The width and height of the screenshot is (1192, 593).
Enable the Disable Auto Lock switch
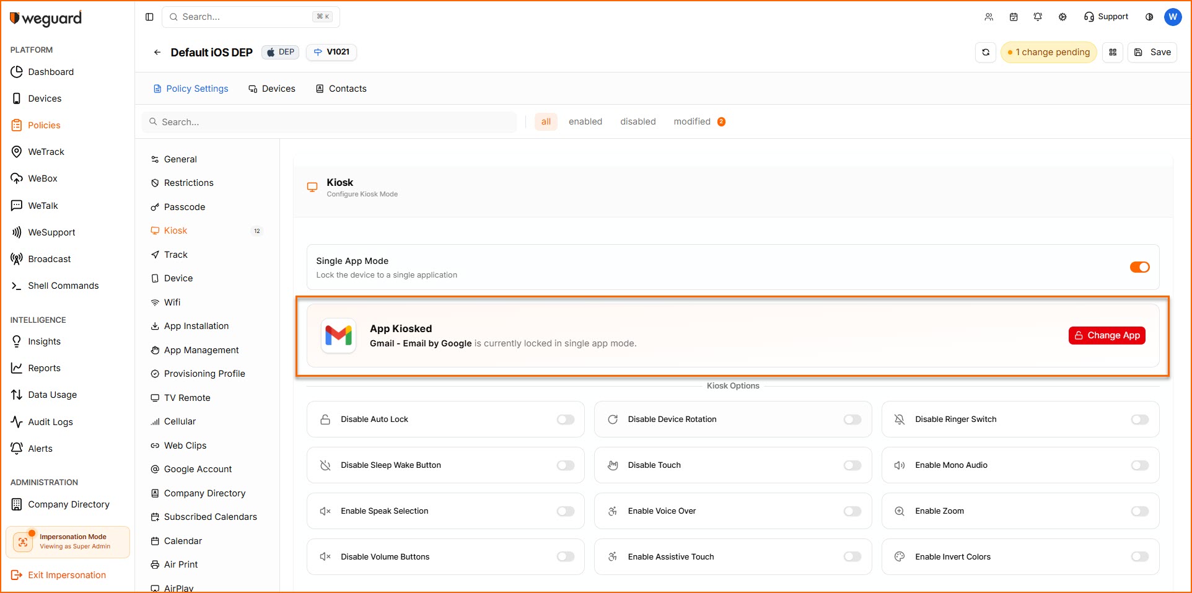click(x=565, y=419)
